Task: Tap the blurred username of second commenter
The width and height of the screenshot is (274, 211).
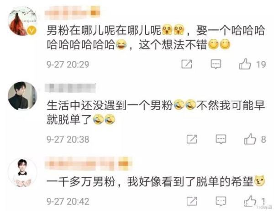Action: pyautogui.click(x=70, y=88)
